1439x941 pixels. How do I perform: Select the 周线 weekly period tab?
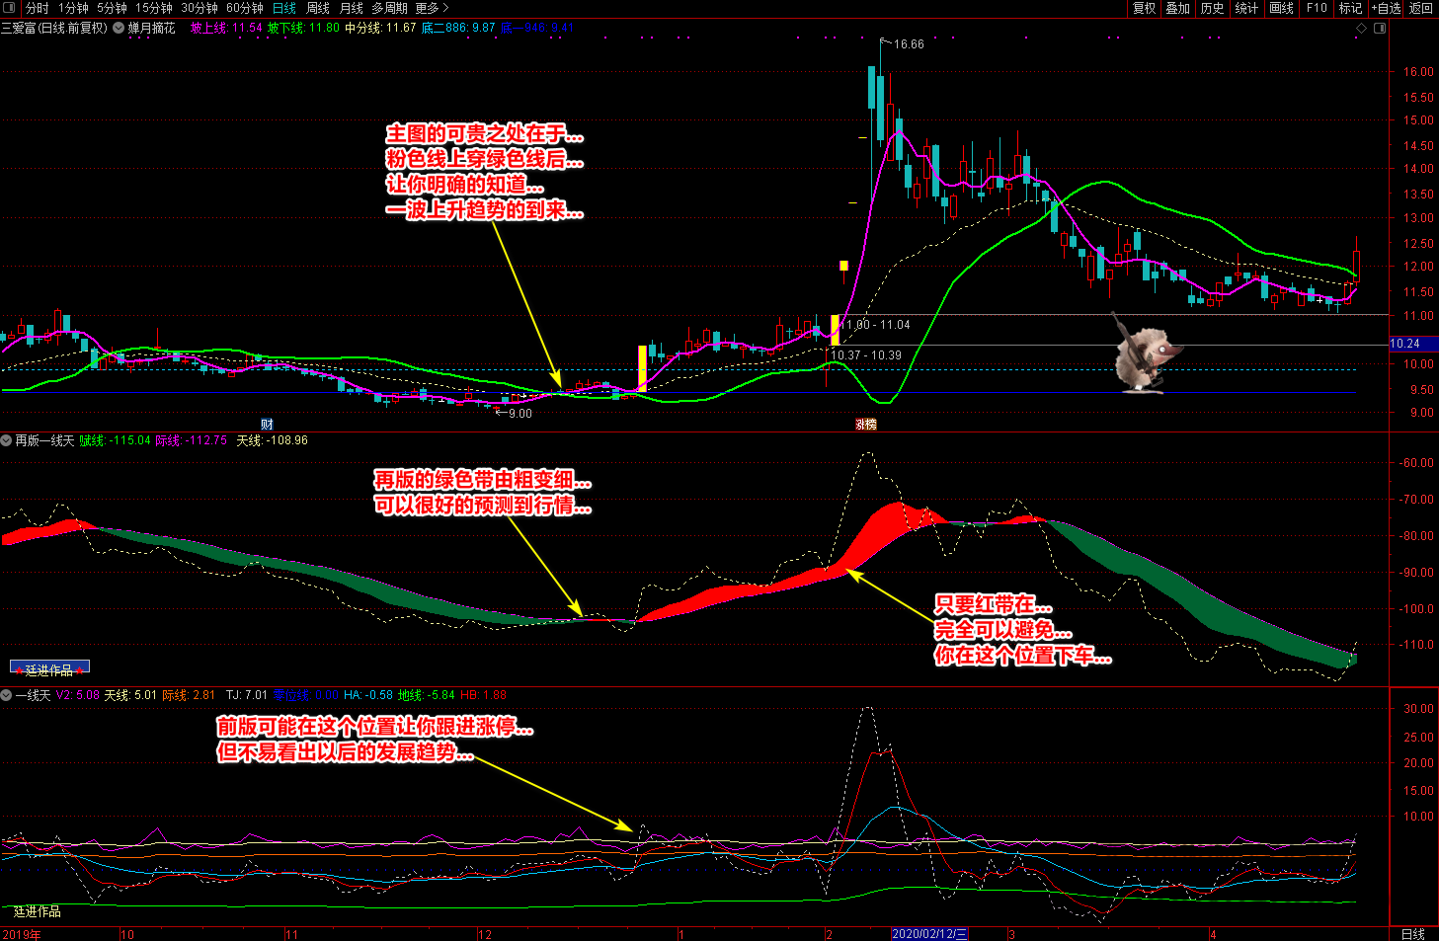tap(318, 8)
